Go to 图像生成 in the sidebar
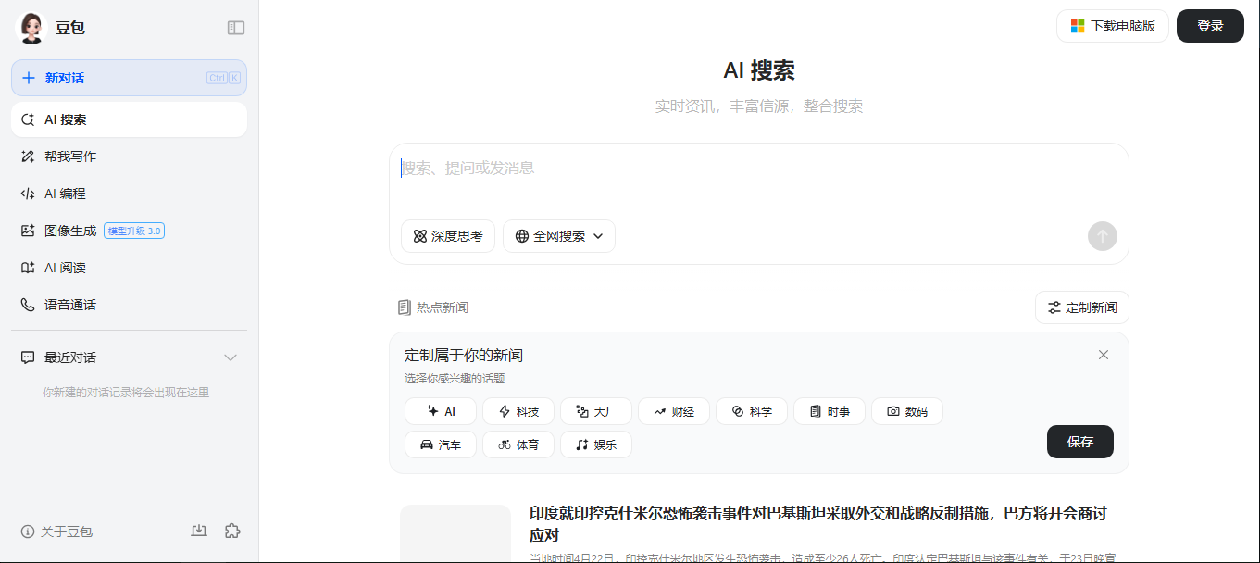 (x=70, y=231)
